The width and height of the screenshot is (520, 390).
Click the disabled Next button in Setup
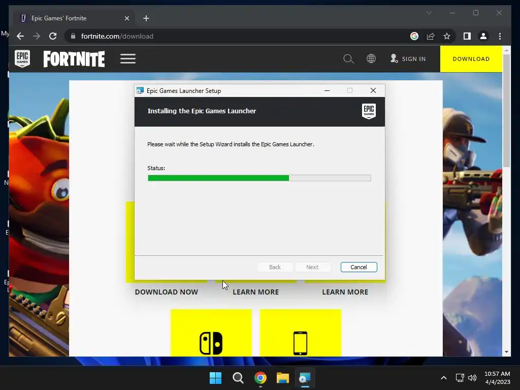(312, 267)
